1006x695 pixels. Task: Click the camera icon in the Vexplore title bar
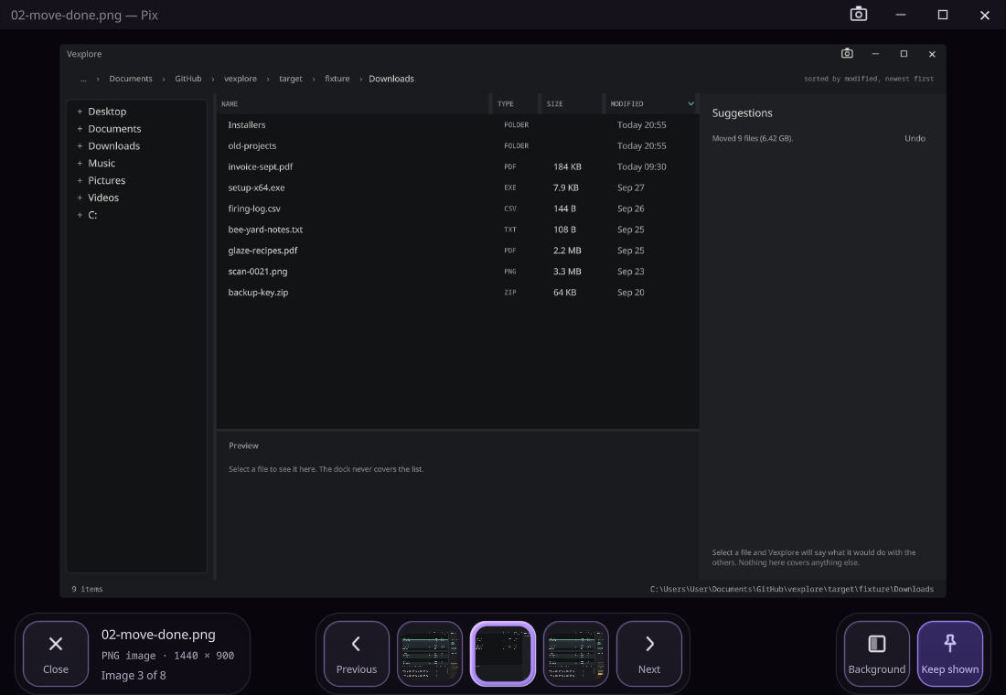click(847, 53)
